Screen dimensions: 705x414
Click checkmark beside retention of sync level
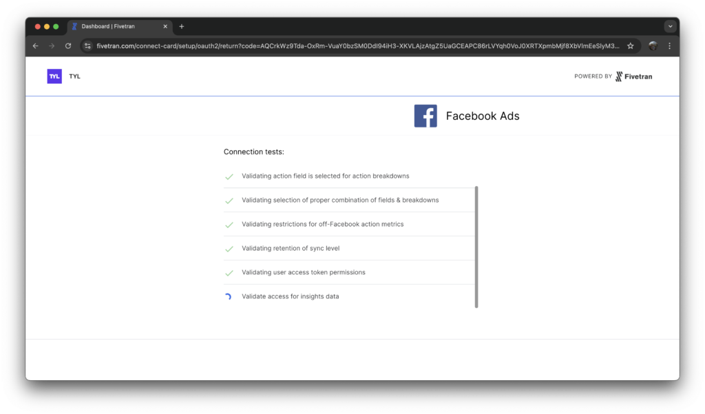click(229, 249)
